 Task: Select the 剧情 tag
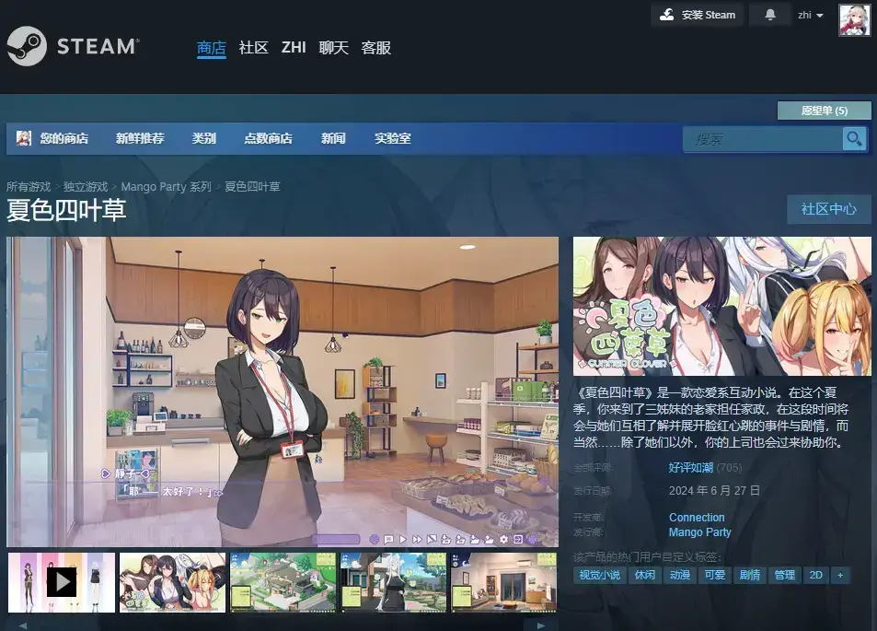click(x=750, y=575)
